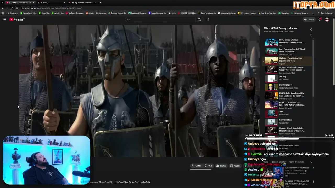Select the Gavin Greenaway filter chip

[297, 162]
